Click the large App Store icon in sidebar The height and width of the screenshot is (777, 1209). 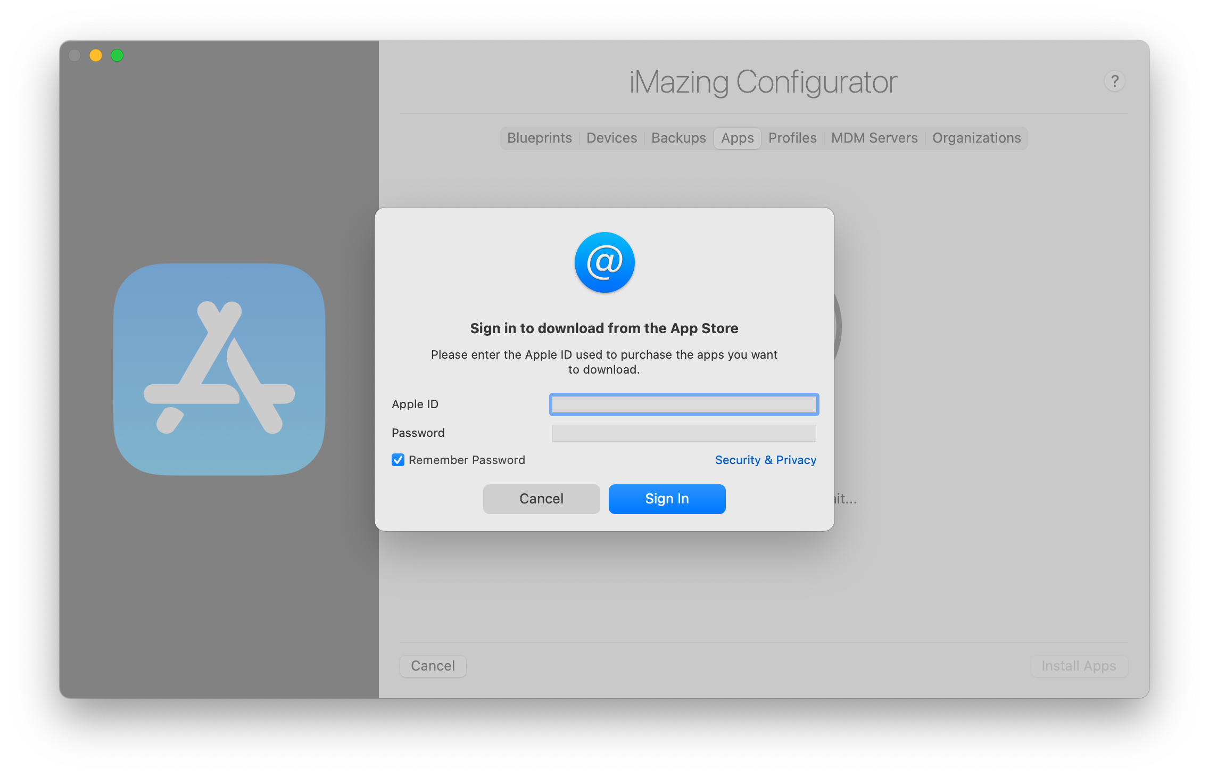coord(219,369)
